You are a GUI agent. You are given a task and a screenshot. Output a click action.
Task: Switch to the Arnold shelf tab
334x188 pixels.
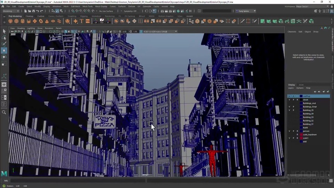(189, 16)
